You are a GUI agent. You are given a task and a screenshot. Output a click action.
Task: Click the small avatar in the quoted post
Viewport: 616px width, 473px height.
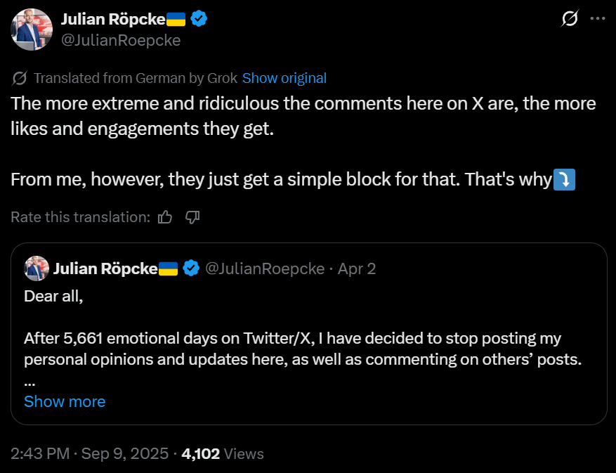click(36, 268)
